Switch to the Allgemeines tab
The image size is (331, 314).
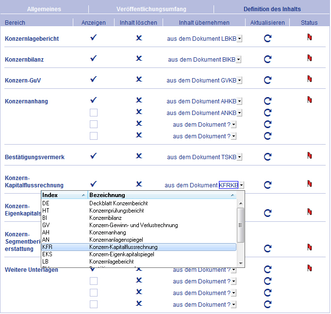coord(44,9)
